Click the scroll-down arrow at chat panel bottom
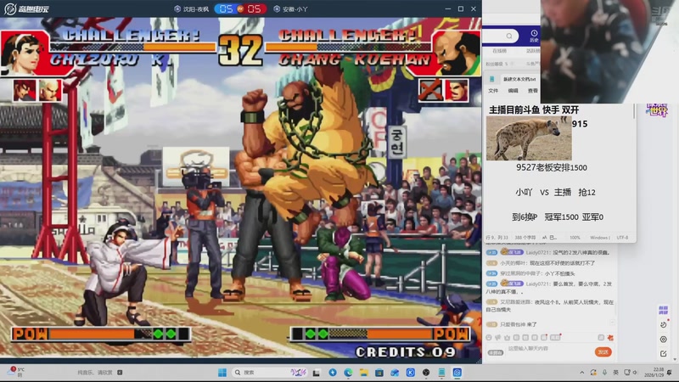 click(675, 360)
